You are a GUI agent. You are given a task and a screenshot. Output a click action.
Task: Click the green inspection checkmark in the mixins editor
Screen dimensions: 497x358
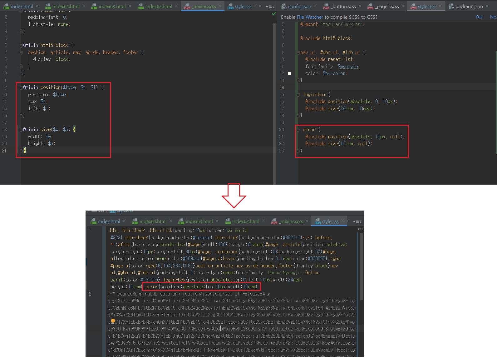pos(274,14)
